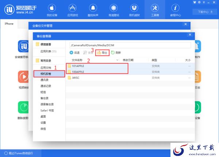
Task: Select 微信 in sidebar
Action: [x=43, y=129]
